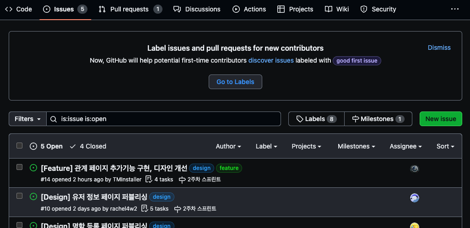Click open-status icon of issue #10

(x=33, y=196)
